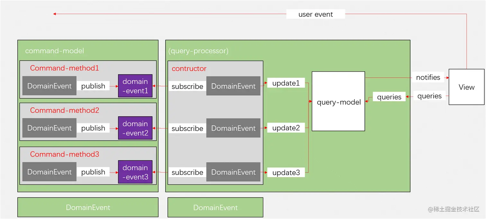Select the purple domain-event3 box
The height and width of the screenshot is (219, 486).
point(135,172)
